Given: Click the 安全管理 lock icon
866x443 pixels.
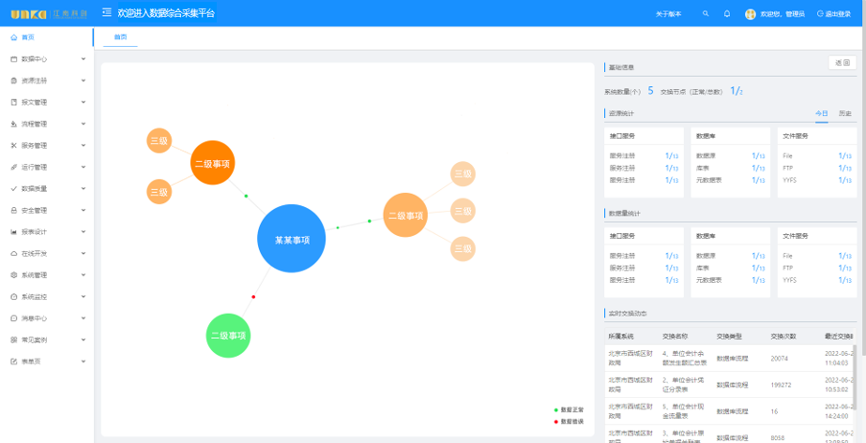Looking at the screenshot, I should 13,210.
